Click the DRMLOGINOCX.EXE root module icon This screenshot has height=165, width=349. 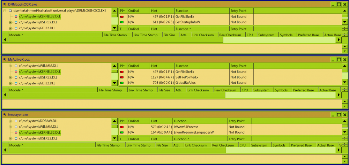point(10,10)
